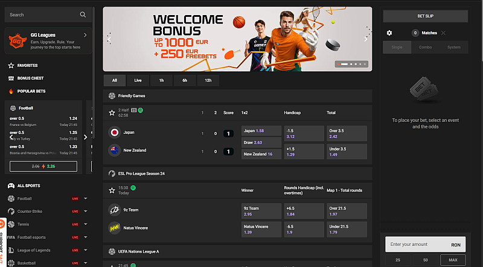
Task: Clear bet slip matches with X icon
Action: point(443,33)
